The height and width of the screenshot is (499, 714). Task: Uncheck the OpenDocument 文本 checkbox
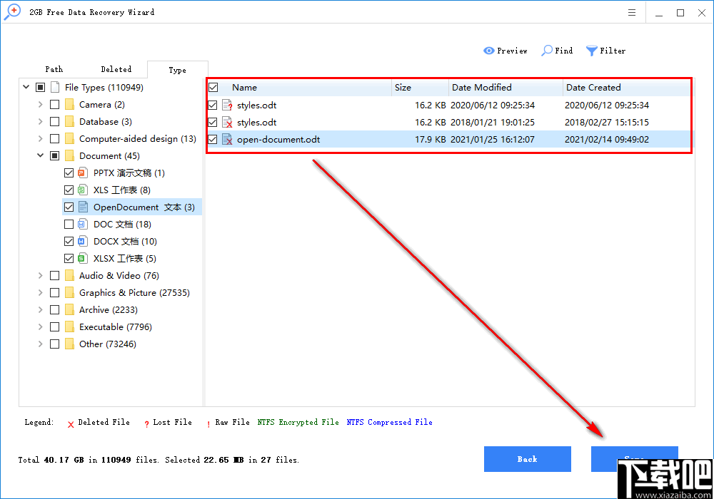point(69,207)
